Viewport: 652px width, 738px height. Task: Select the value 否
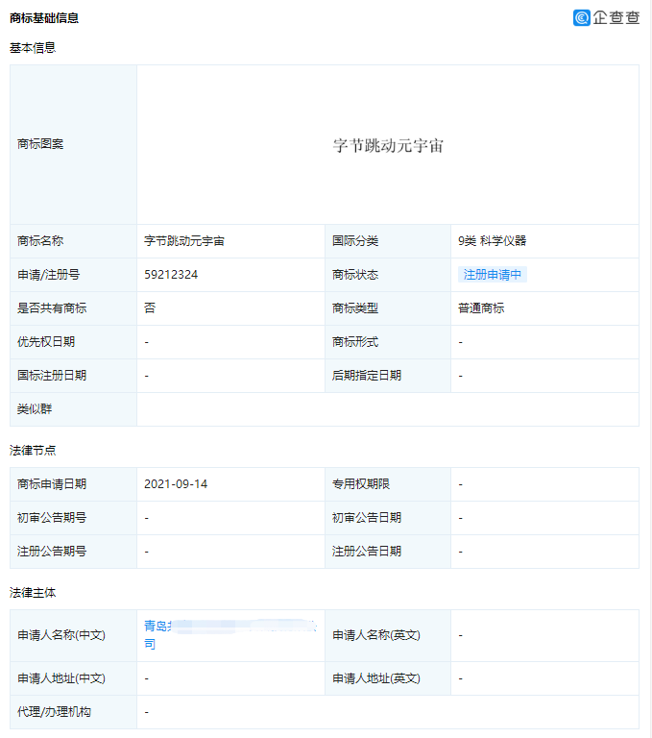point(150,308)
